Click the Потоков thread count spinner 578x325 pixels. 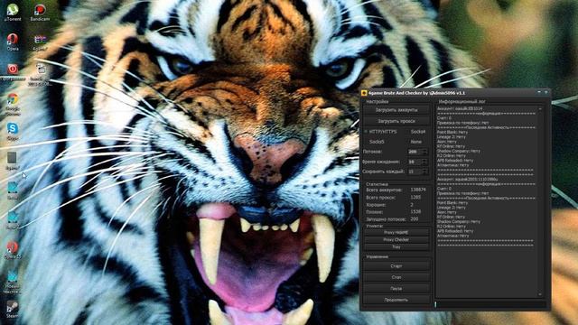coord(417,152)
